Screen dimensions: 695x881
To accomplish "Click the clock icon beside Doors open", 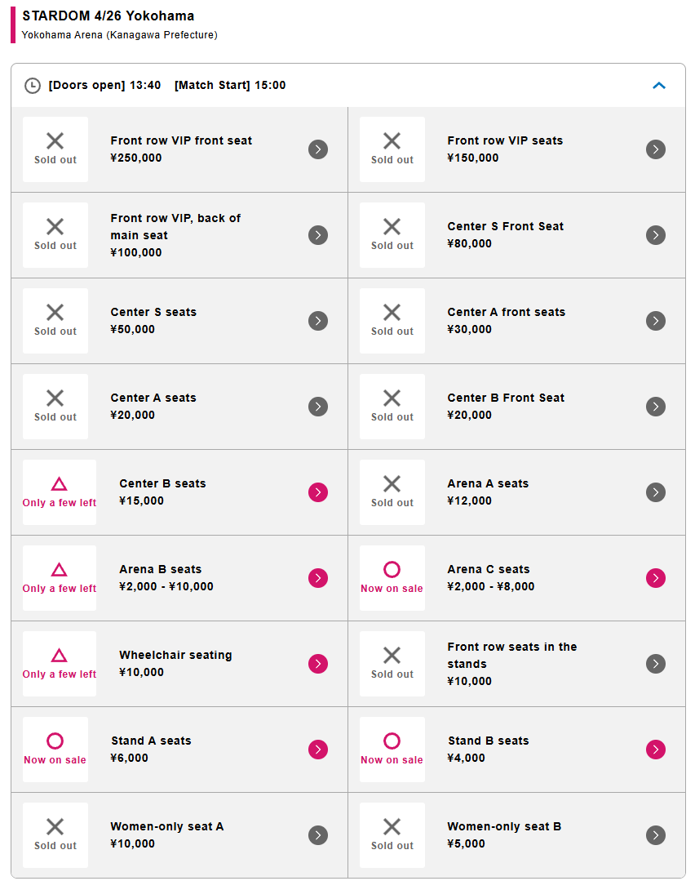I will [x=33, y=86].
